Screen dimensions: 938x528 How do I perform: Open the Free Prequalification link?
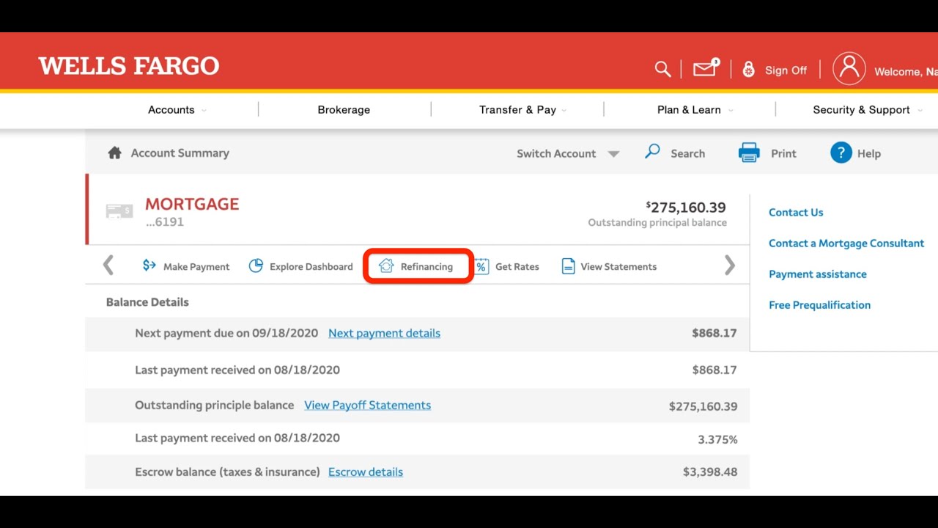820,305
